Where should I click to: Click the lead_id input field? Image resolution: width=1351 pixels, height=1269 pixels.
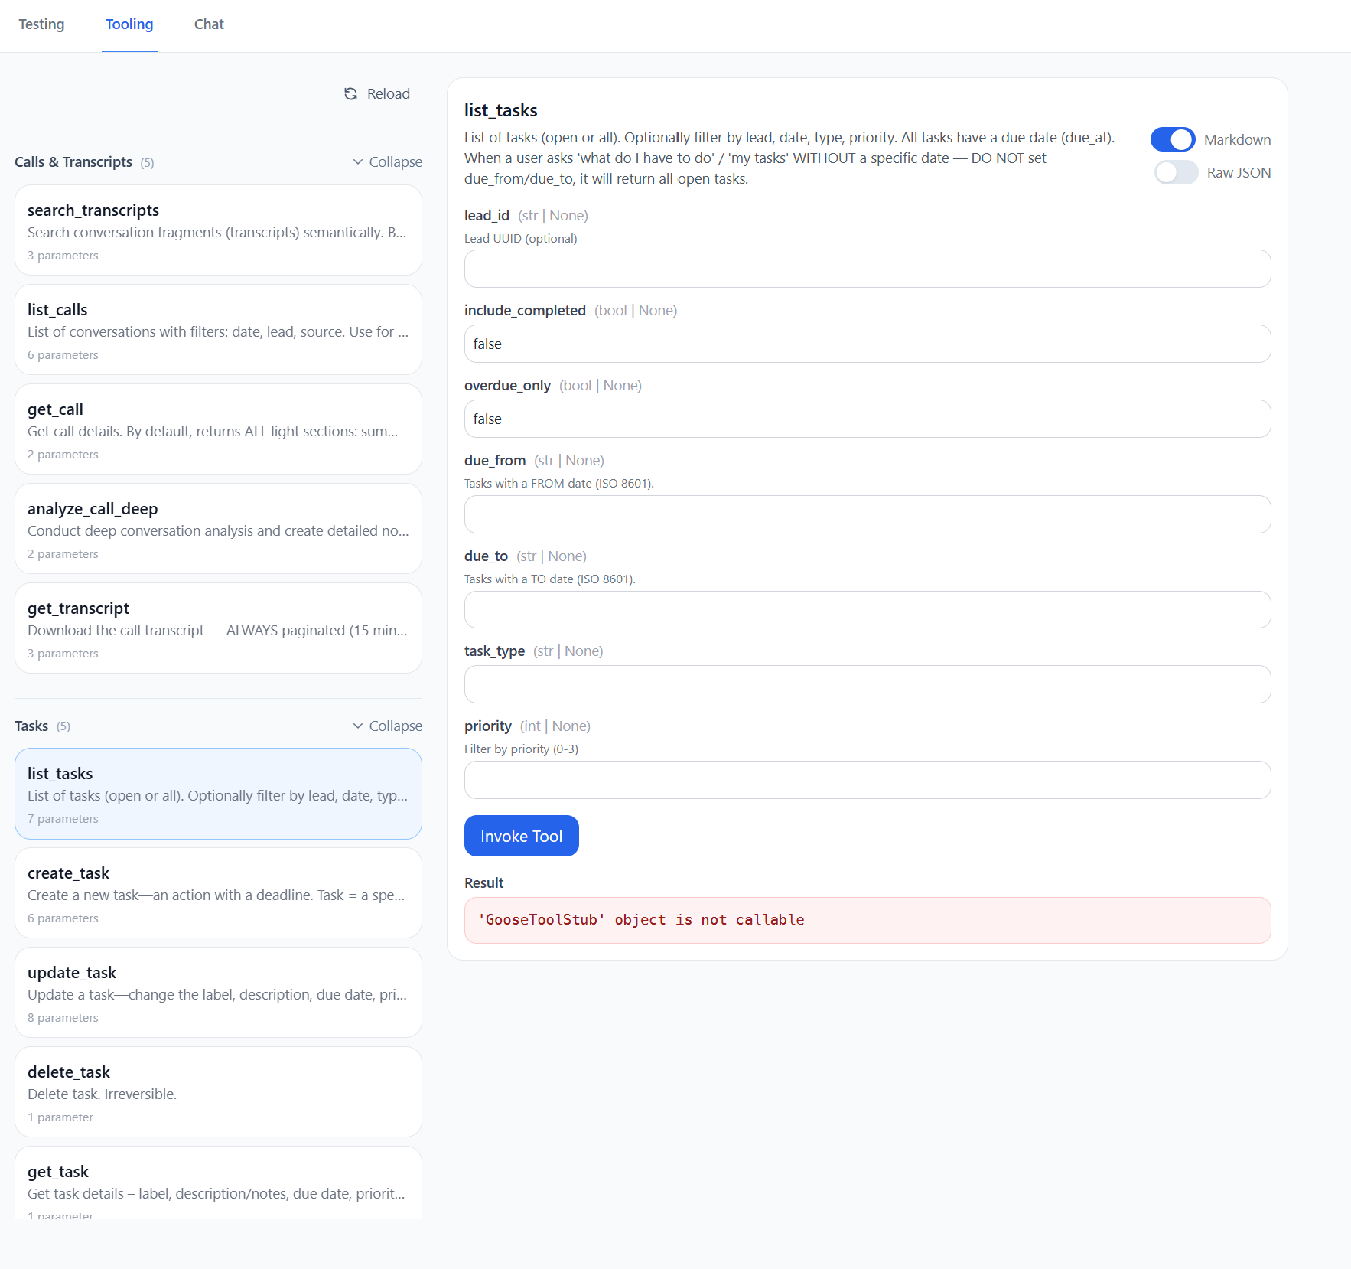coord(867,269)
